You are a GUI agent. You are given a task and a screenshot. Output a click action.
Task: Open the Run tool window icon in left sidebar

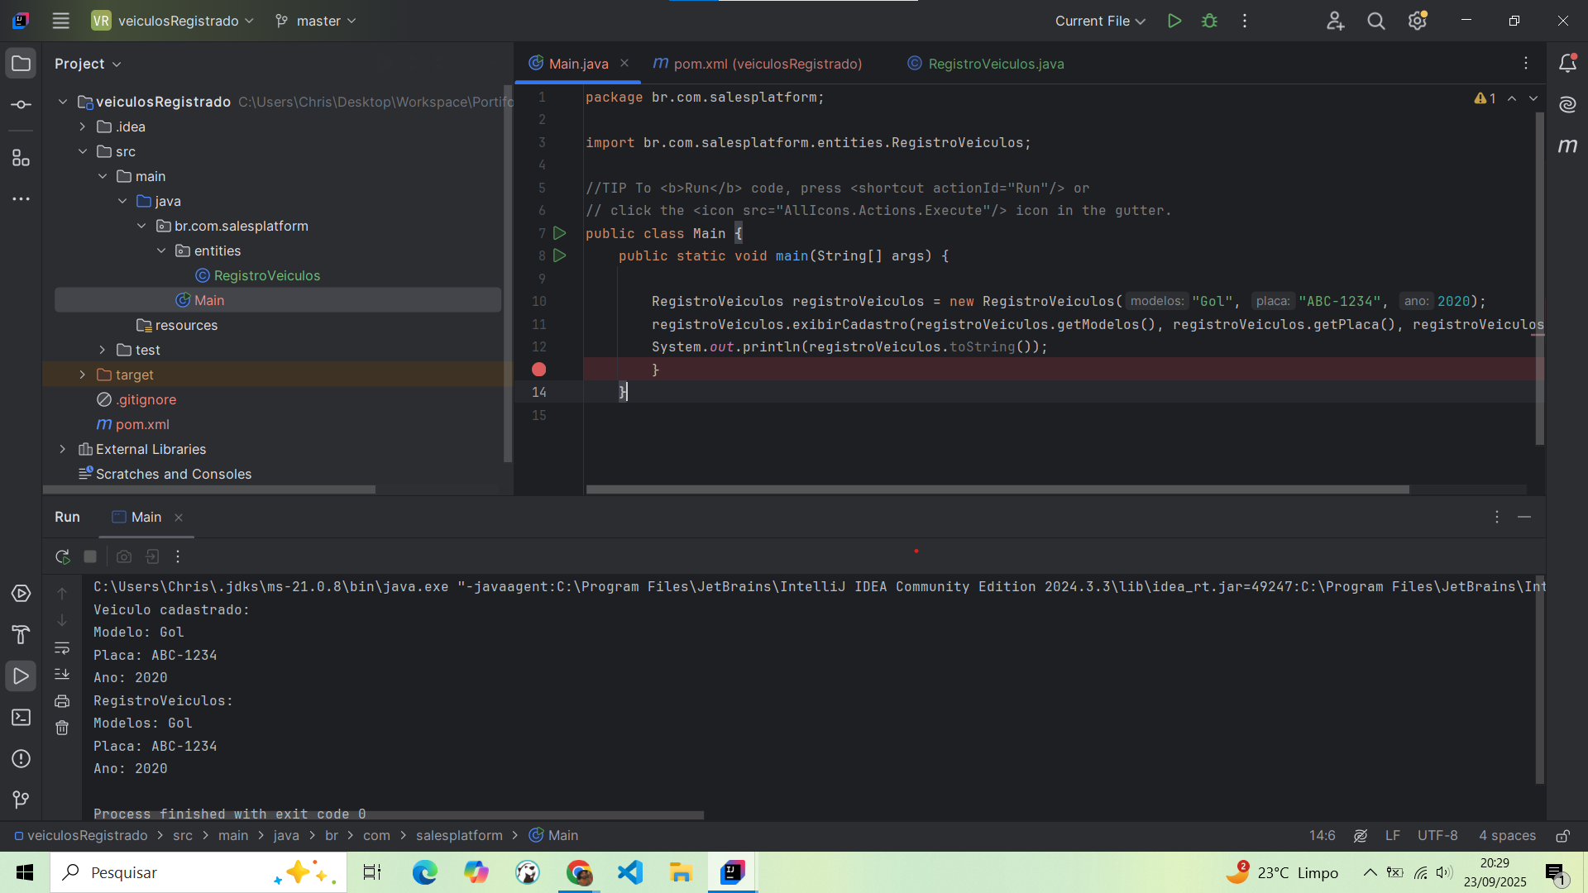(x=22, y=676)
